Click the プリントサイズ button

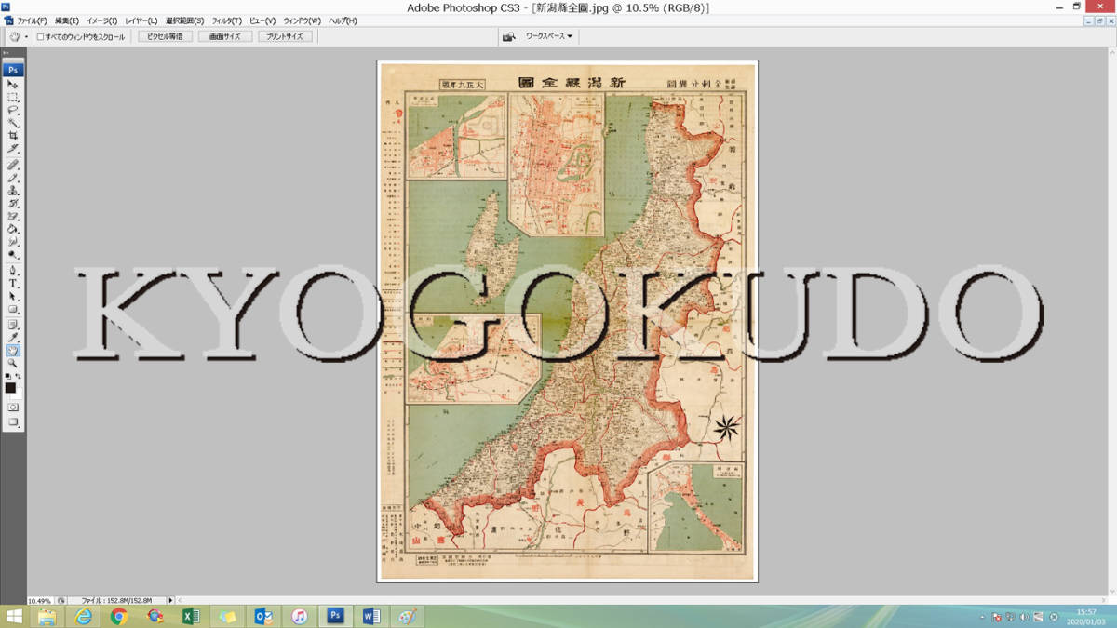pos(285,36)
